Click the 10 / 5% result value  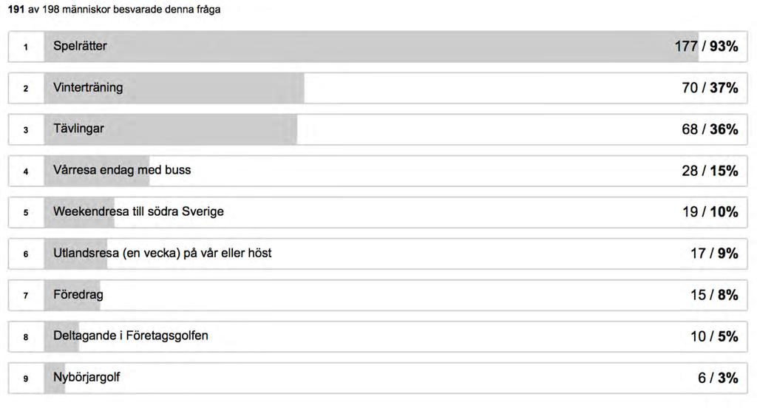point(714,336)
